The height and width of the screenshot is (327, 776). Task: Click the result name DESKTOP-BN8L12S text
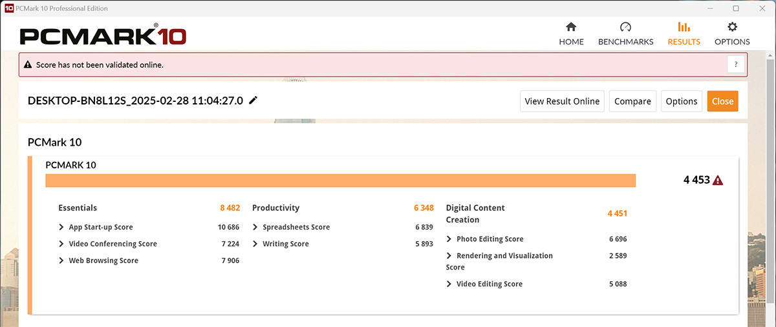click(135, 101)
